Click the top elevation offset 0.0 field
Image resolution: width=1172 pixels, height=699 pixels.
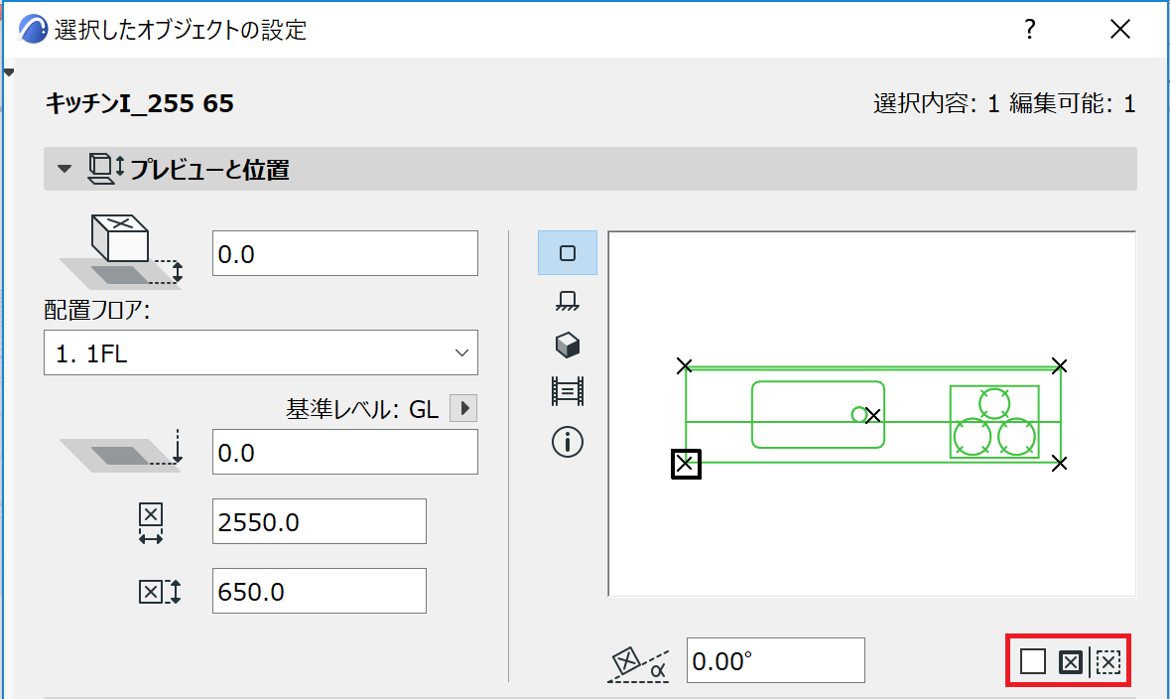click(x=344, y=253)
